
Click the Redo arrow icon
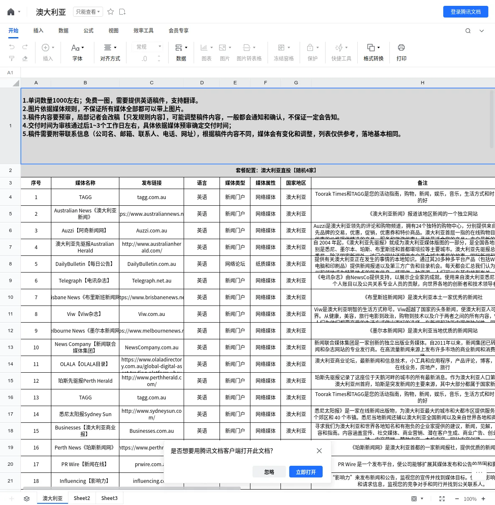(x=25, y=47)
